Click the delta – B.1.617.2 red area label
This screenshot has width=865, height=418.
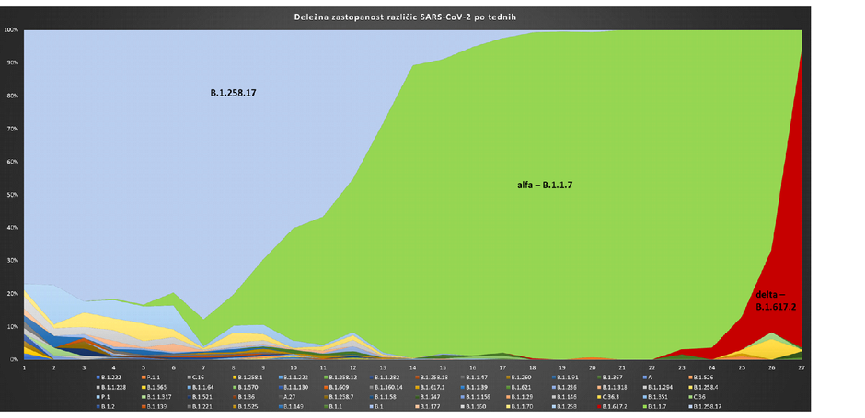click(776, 301)
